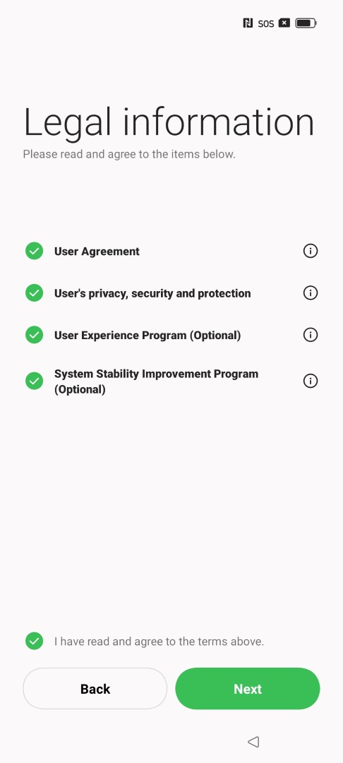Select the User Agreement label
This screenshot has height=763, width=343.
point(97,252)
